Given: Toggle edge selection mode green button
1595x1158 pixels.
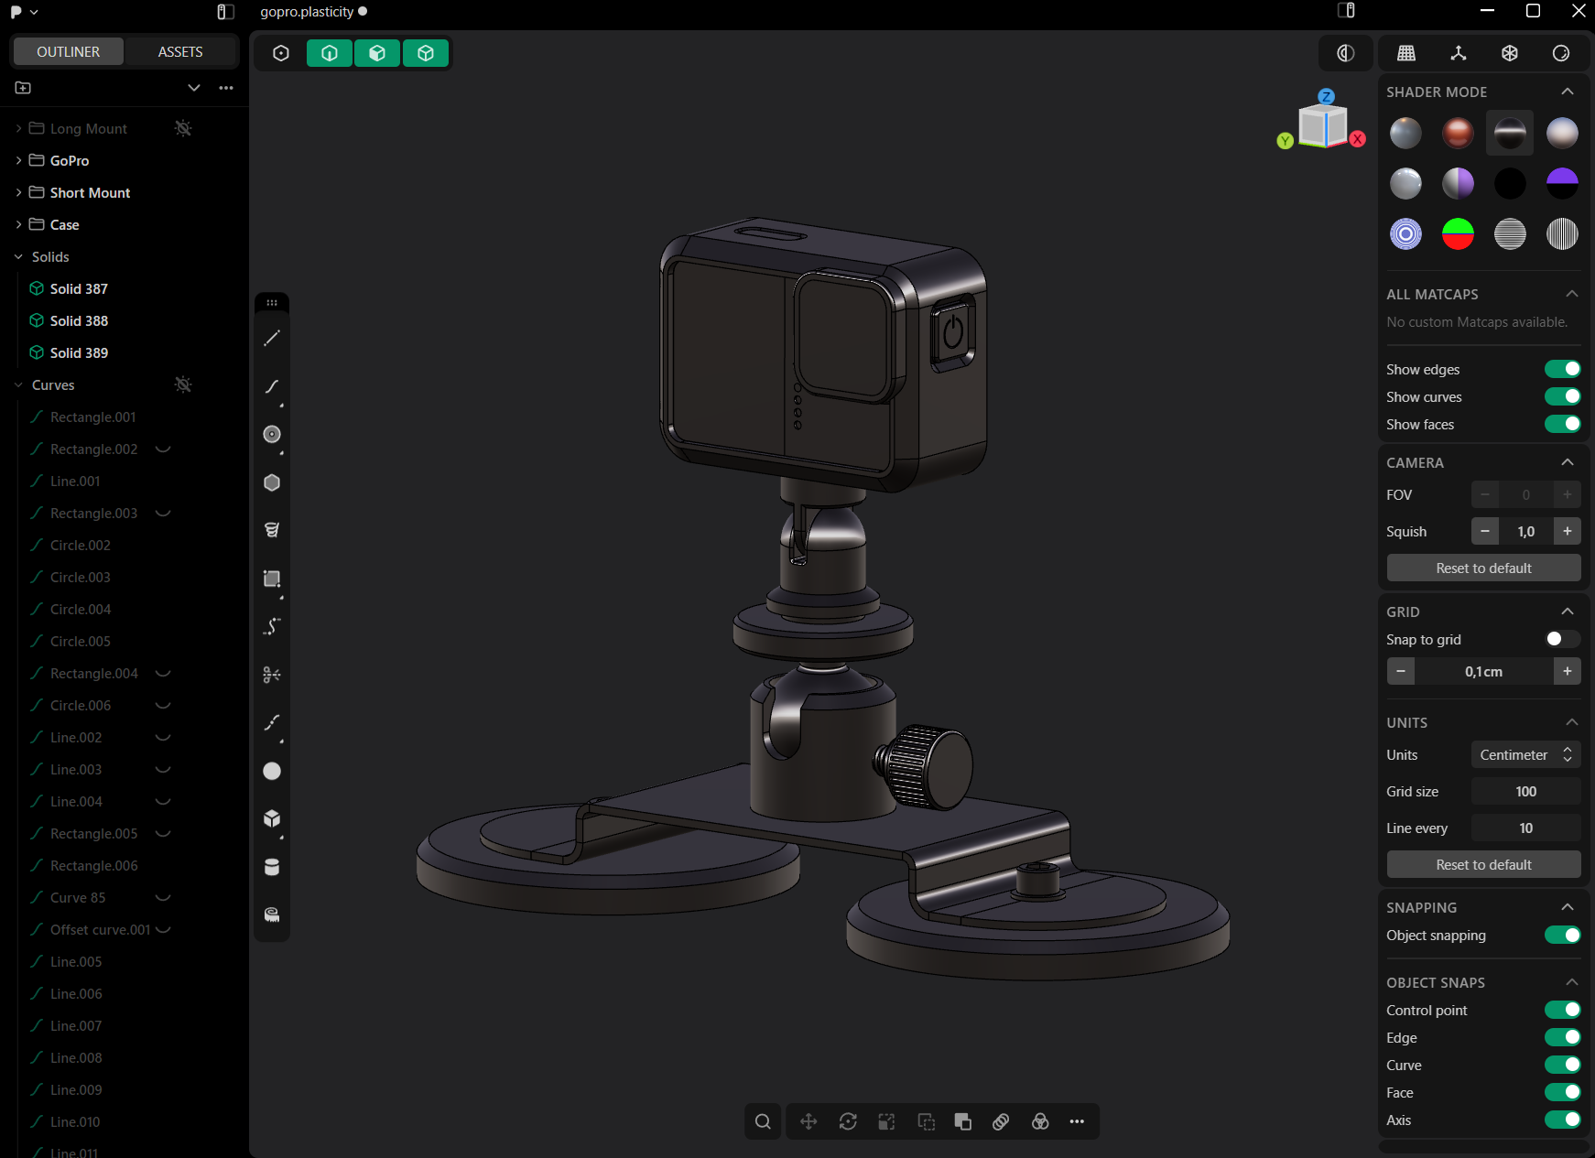Looking at the screenshot, I should 330,53.
